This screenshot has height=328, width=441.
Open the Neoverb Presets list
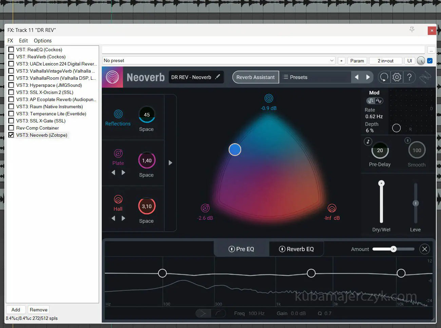295,77
